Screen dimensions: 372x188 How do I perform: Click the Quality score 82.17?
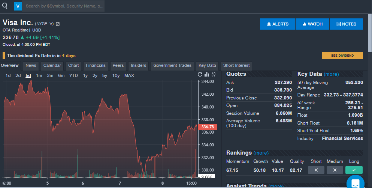(296, 170)
